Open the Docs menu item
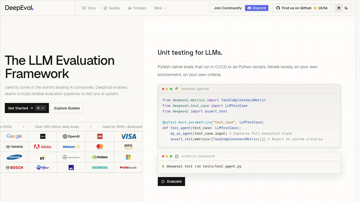The width and height of the screenshot is (360, 202). (89, 8)
